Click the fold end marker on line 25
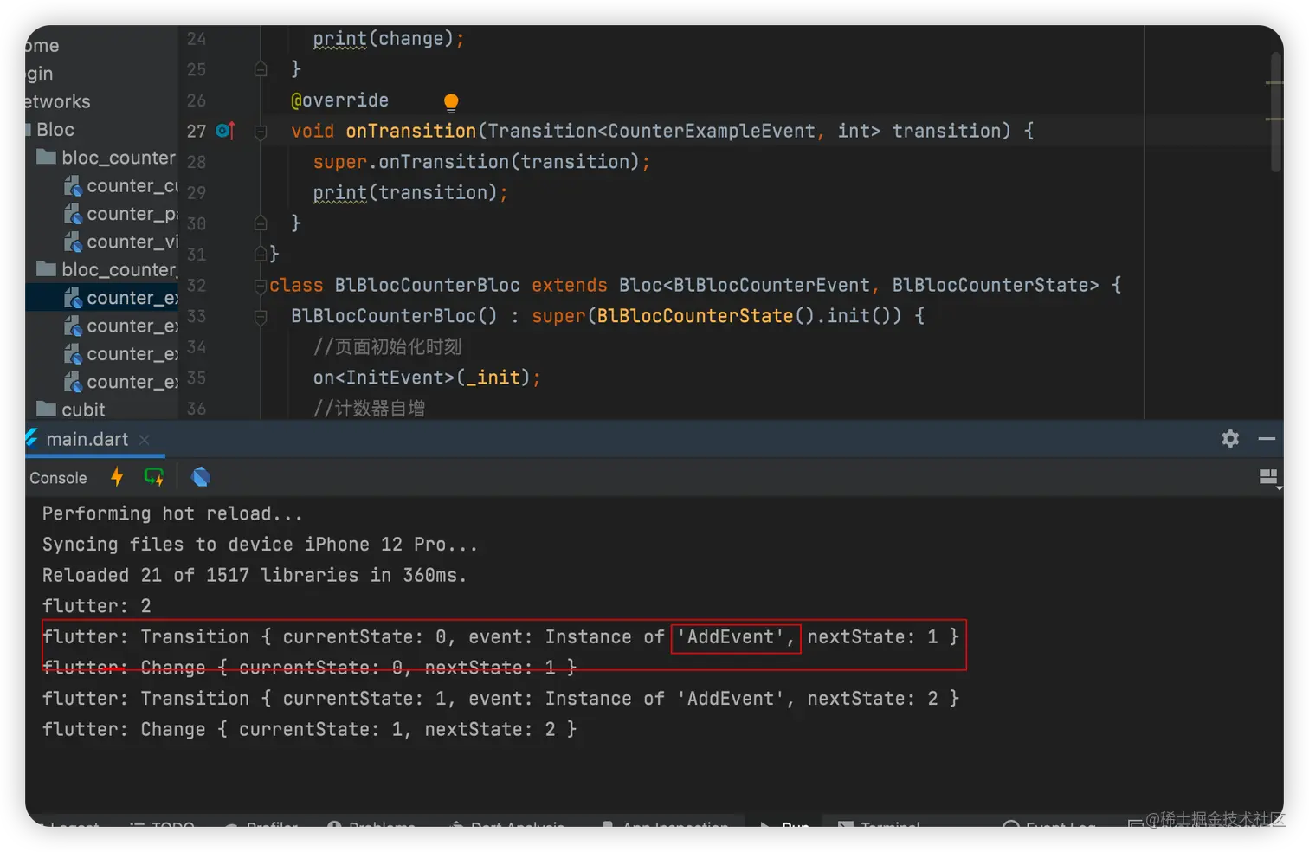This screenshot has width=1309, height=852. tap(261, 69)
